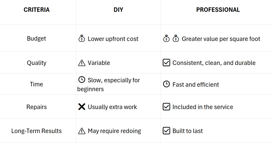Image resolution: width=272 pixels, height=143 pixels.
Task: Click the X mark next to Usually extra work
Action: point(82,107)
